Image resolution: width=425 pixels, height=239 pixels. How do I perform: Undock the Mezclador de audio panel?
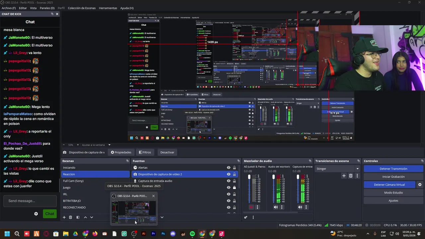(310, 161)
